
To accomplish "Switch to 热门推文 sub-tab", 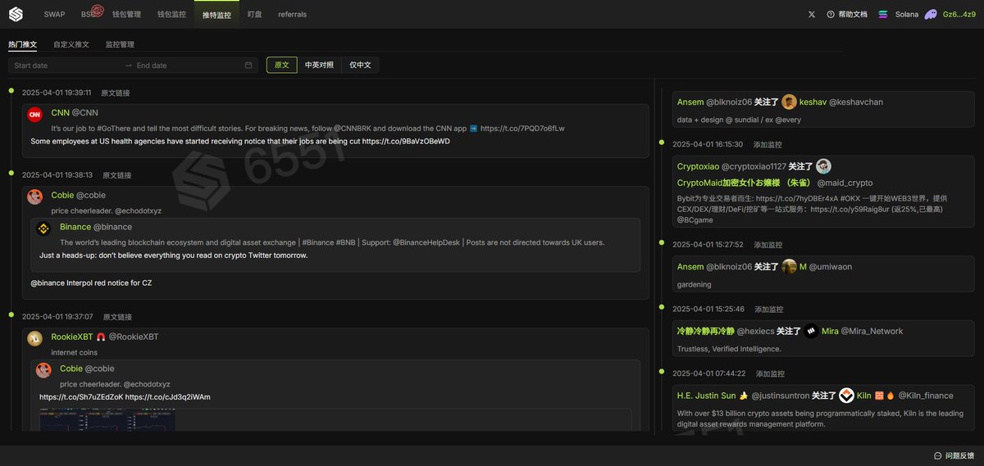I will coord(23,44).
